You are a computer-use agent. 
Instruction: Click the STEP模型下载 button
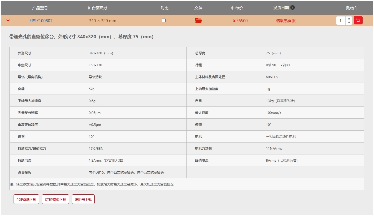pos(55,199)
